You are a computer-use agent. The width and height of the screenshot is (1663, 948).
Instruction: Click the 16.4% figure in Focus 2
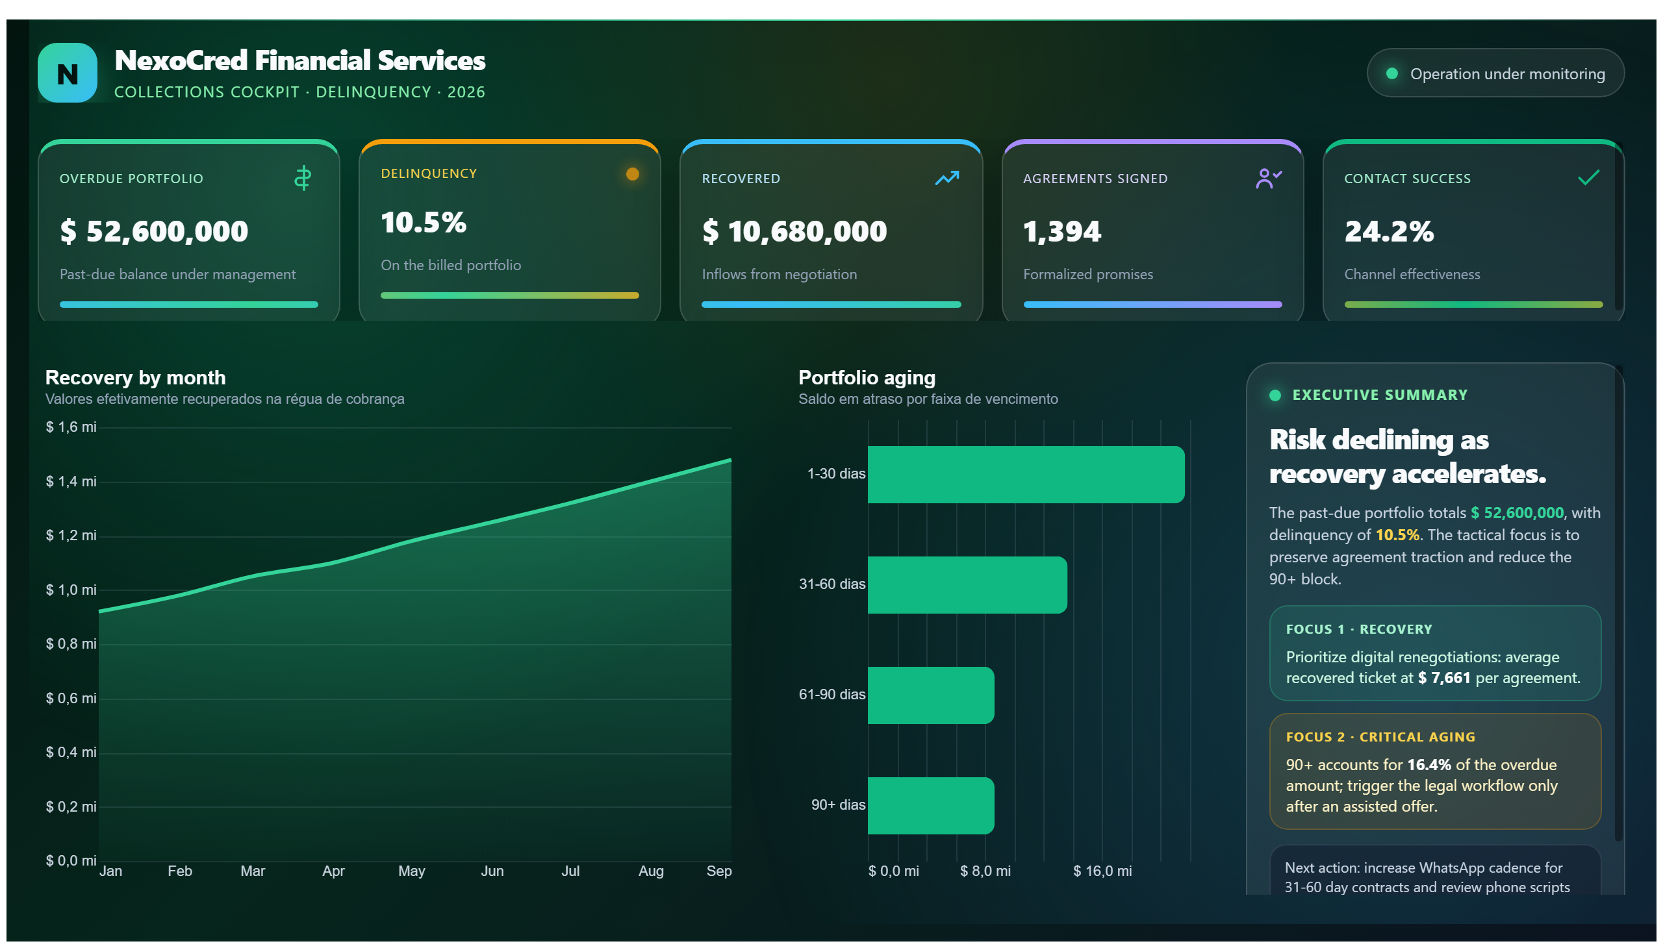[1428, 765]
